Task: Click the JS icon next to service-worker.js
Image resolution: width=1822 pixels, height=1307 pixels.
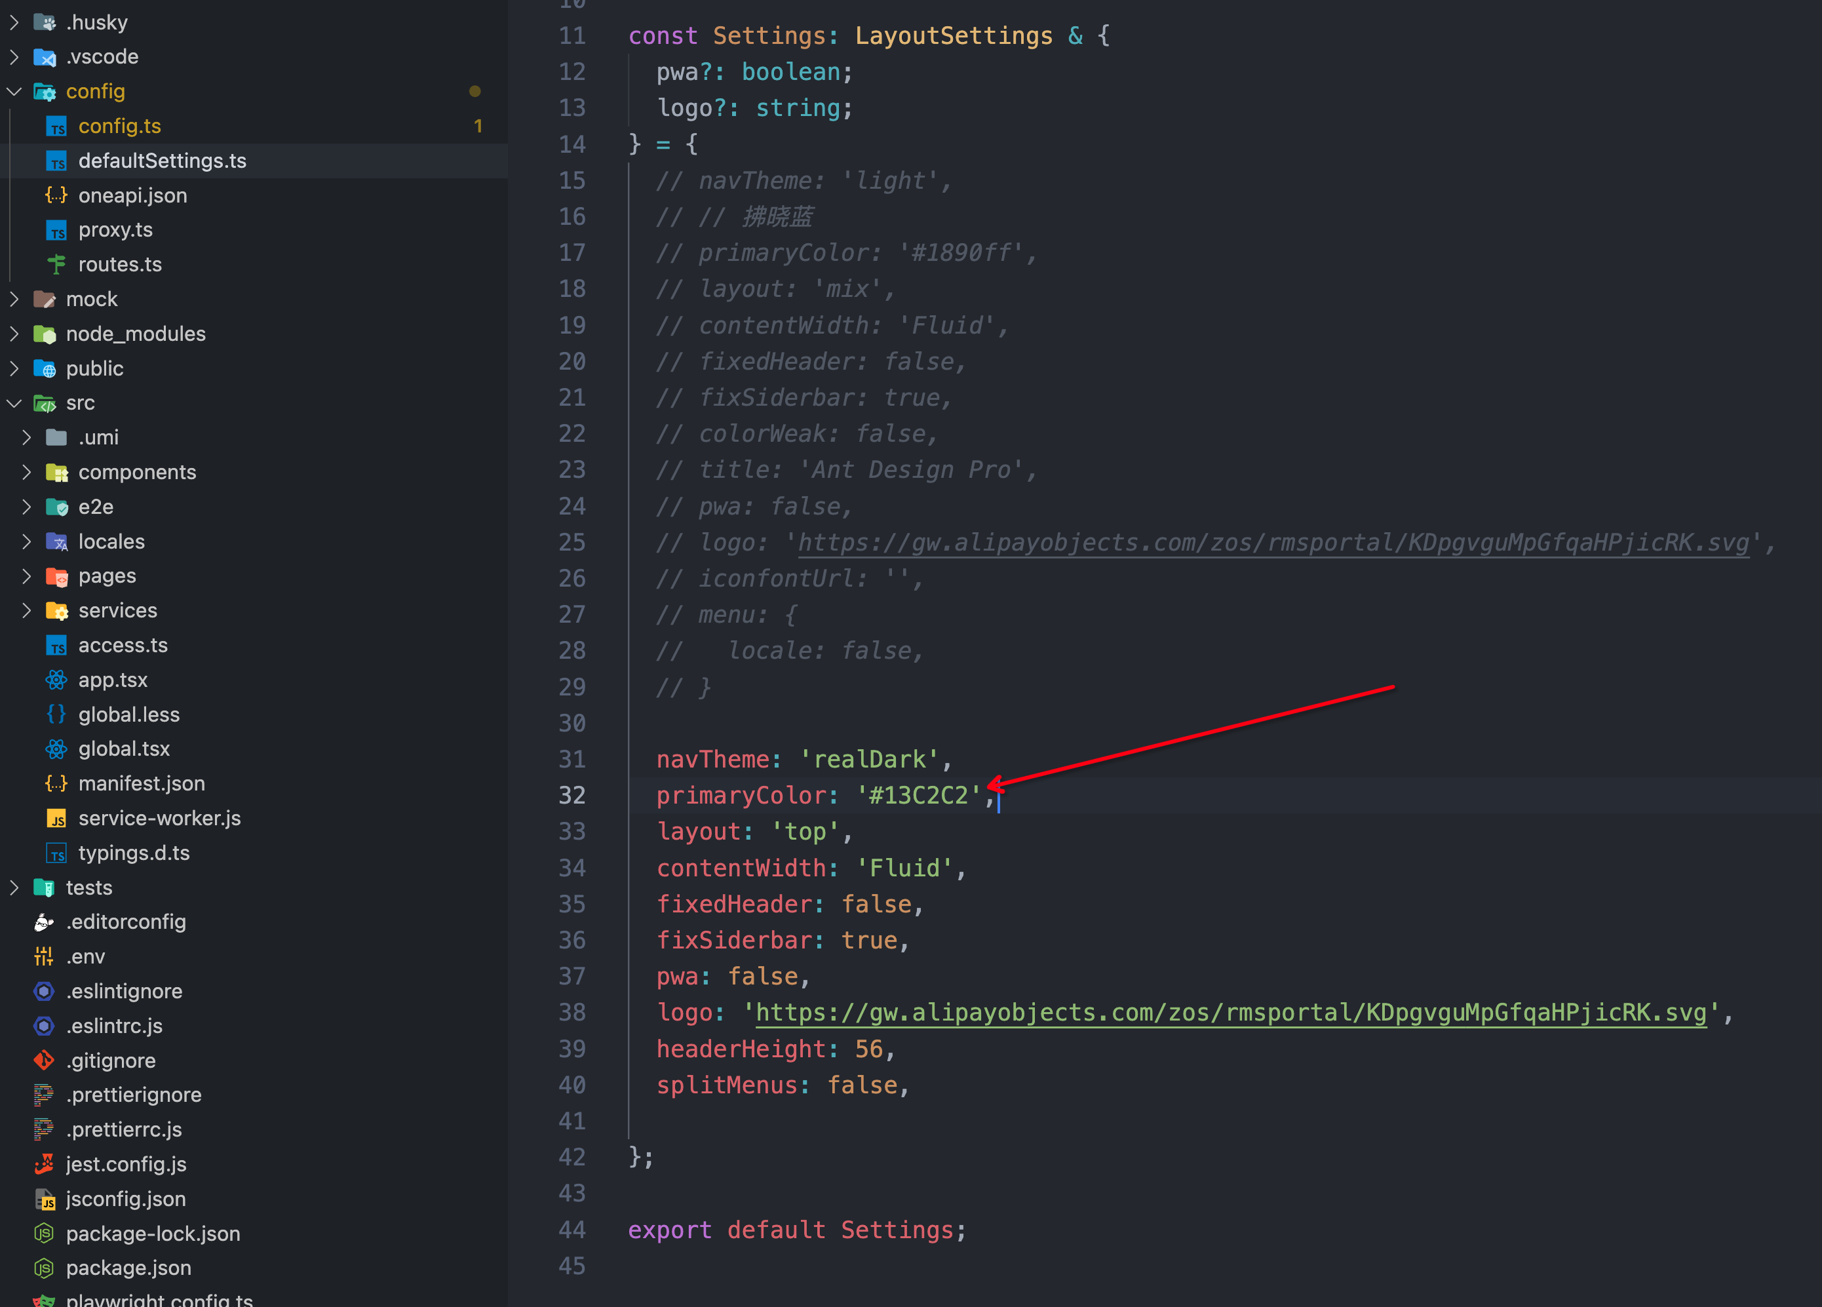Action: pyautogui.click(x=56, y=818)
